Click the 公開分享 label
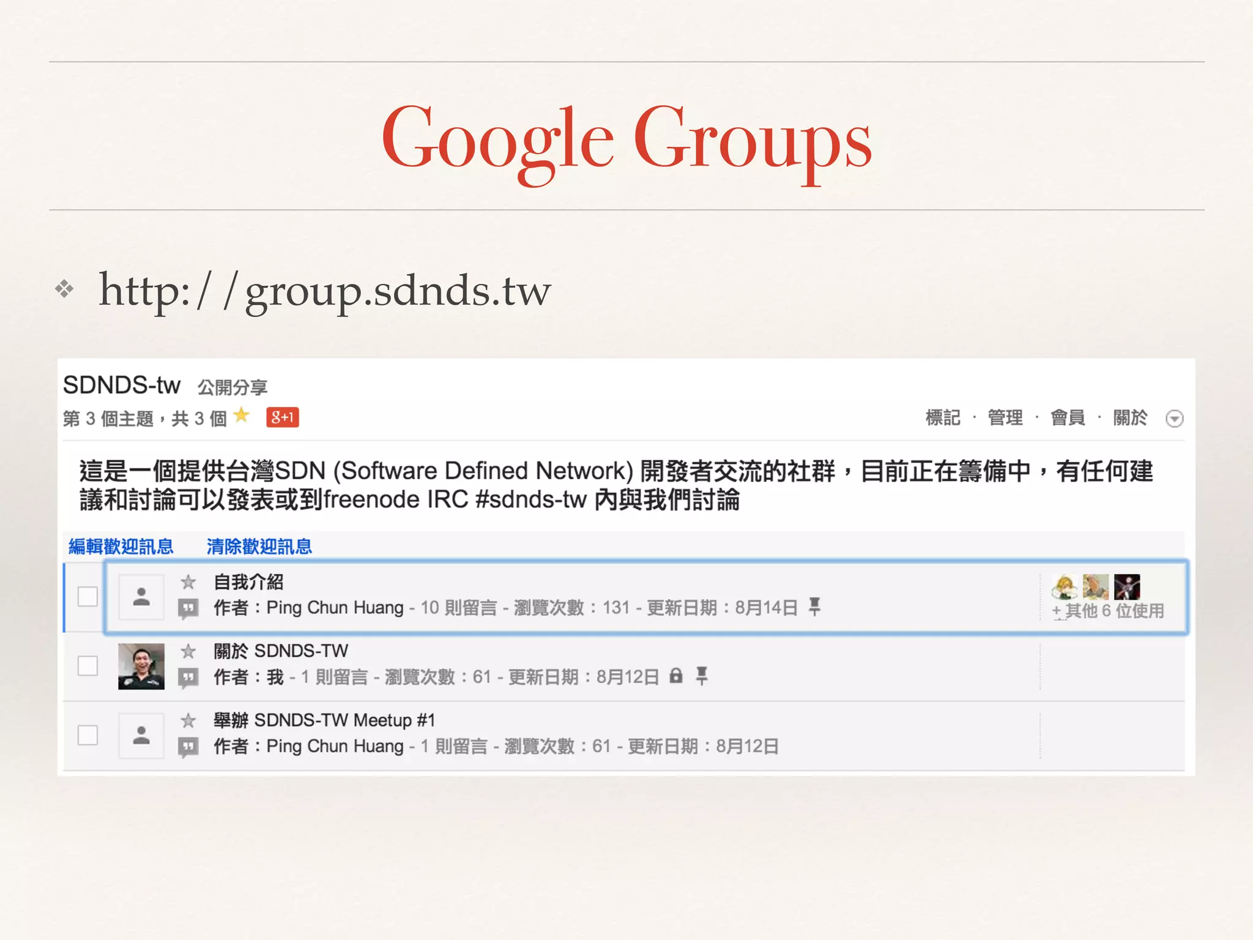1253x940 pixels. [232, 387]
